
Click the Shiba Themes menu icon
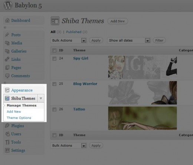(x=7, y=98)
